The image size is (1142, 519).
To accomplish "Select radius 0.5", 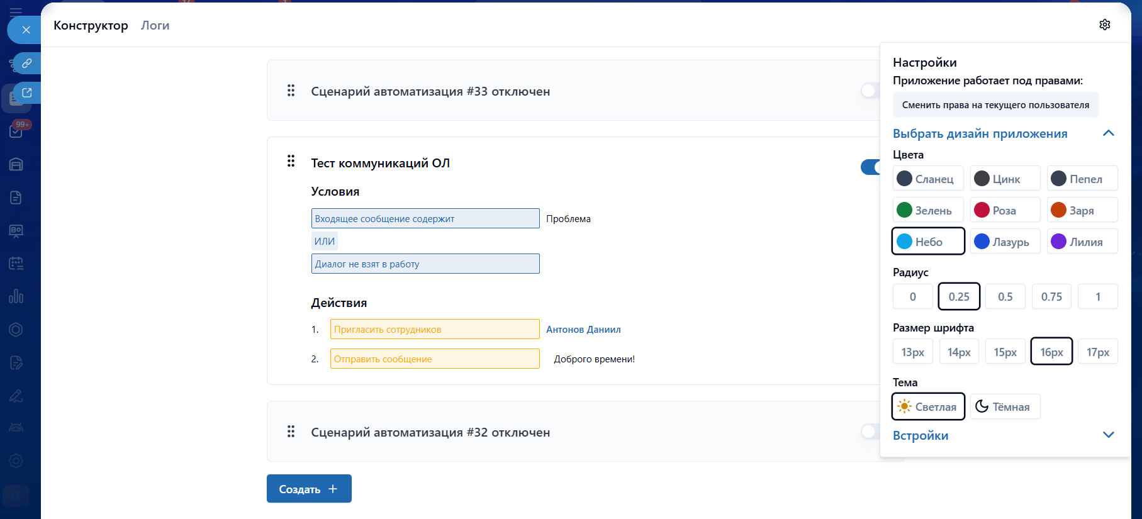I will click(x=1005, y=296).
